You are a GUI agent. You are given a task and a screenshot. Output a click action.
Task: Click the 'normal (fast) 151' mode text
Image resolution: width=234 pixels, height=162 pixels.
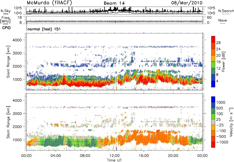click(x=44, y=29)
